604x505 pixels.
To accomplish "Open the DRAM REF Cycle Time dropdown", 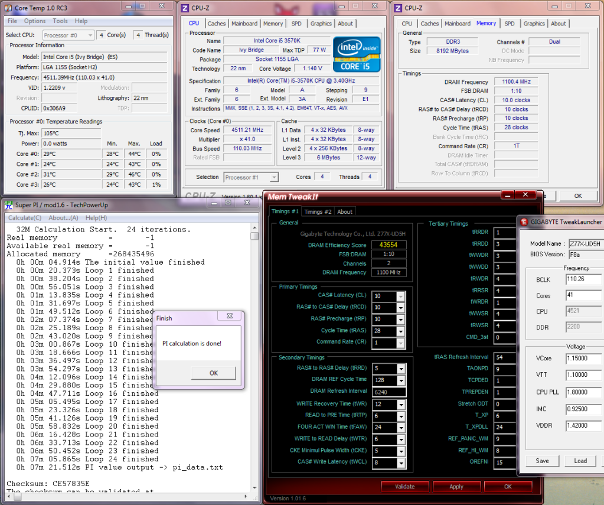I will [x=401, y=380].
